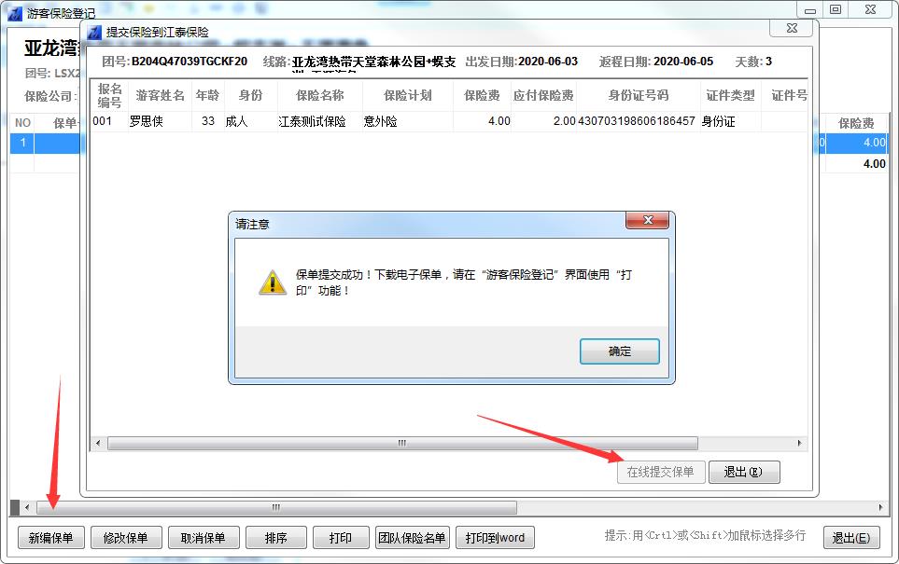Screen dimensions: 899x564
Task: Click the 退出(E) button at the bottom of the main window
Action: (850, 538)
